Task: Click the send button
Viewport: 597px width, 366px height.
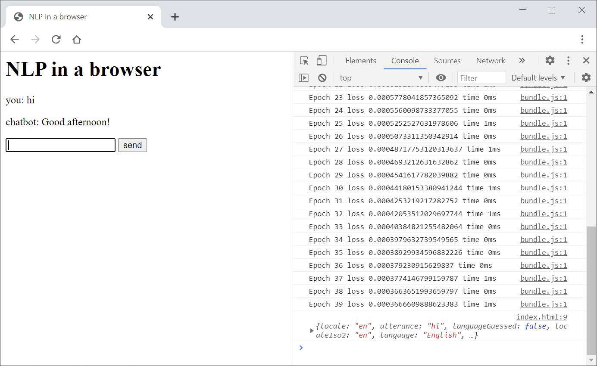Action: (x=132, y=145)
